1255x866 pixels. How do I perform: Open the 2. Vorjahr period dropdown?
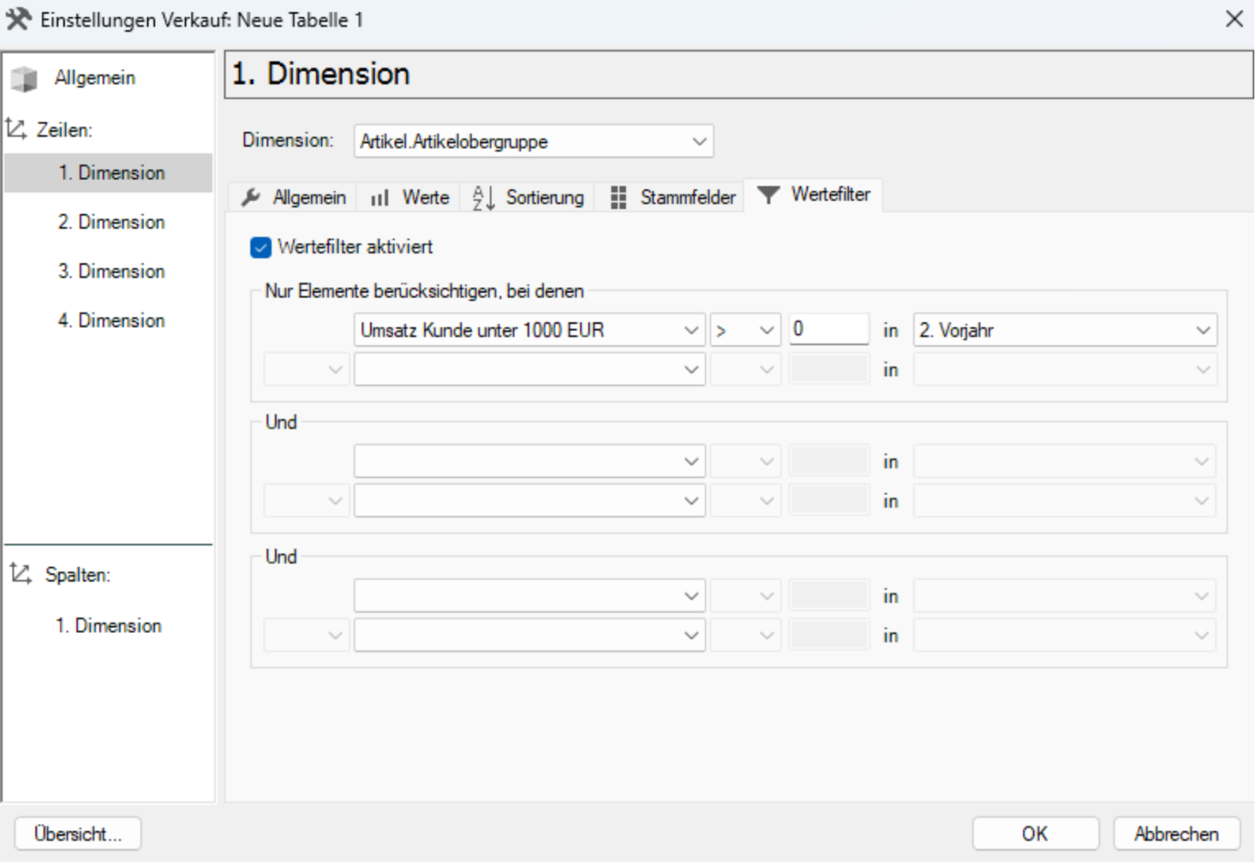click(x=1065, y=330)
